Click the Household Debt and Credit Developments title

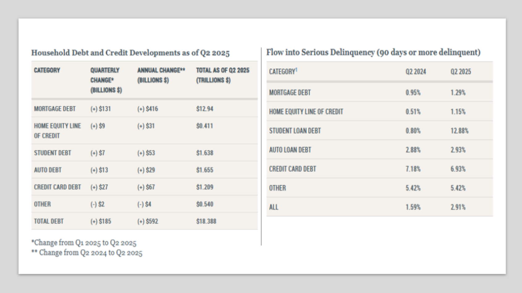click(130, 53)
